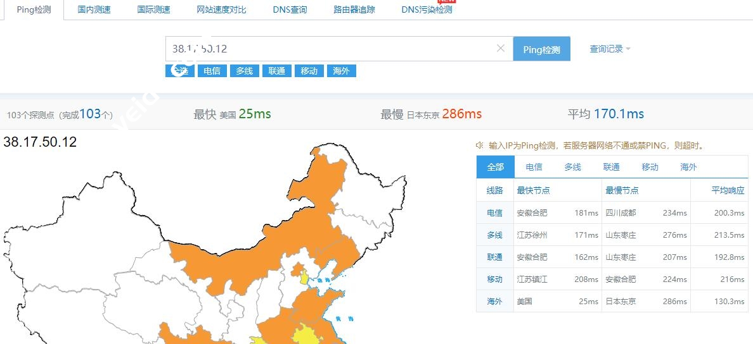Click the 286ms slowest value in summary
The height and width of the screenshot is (344, 753).
462,114
